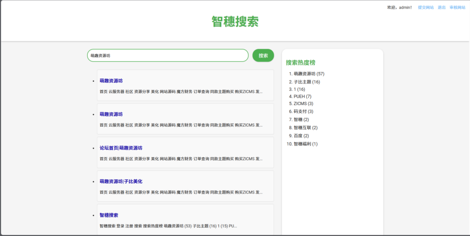
Task: Open the 提交网站 link
Action: pyautogui.click(x=425, y=7)
